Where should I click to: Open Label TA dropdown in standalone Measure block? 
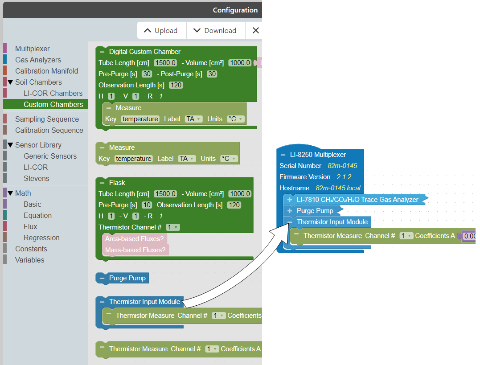[x=187, y=159]
